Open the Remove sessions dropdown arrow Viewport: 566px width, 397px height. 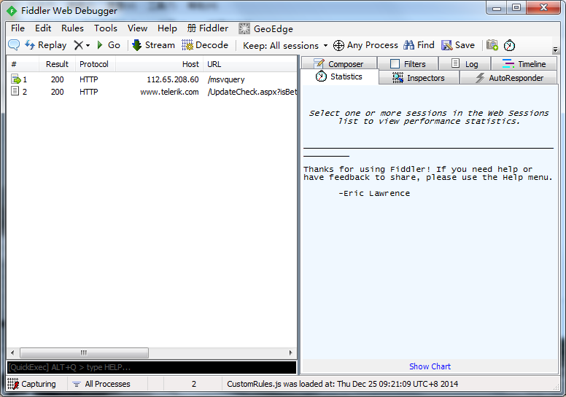click(x=88, y=45)
